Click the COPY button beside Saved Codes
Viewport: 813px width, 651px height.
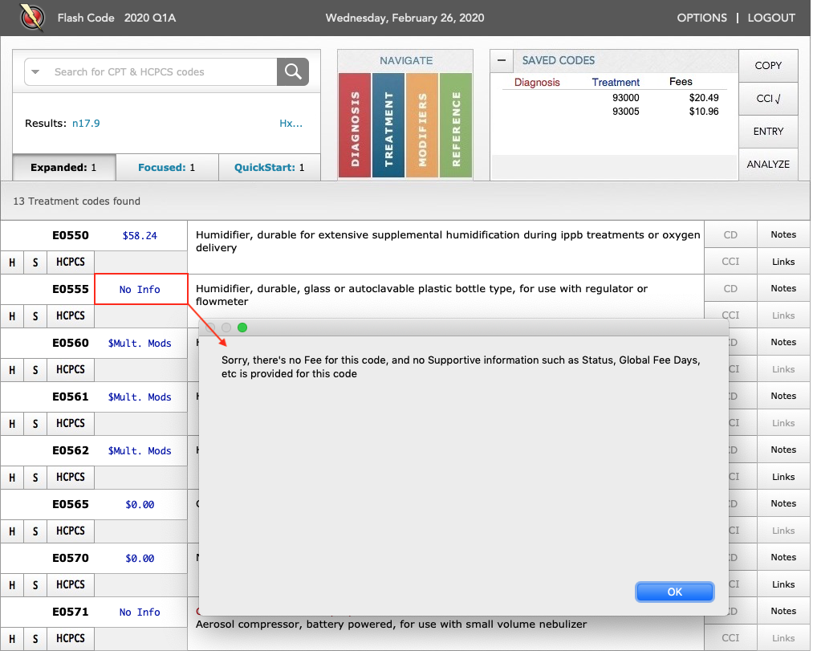tap(768, 66)
